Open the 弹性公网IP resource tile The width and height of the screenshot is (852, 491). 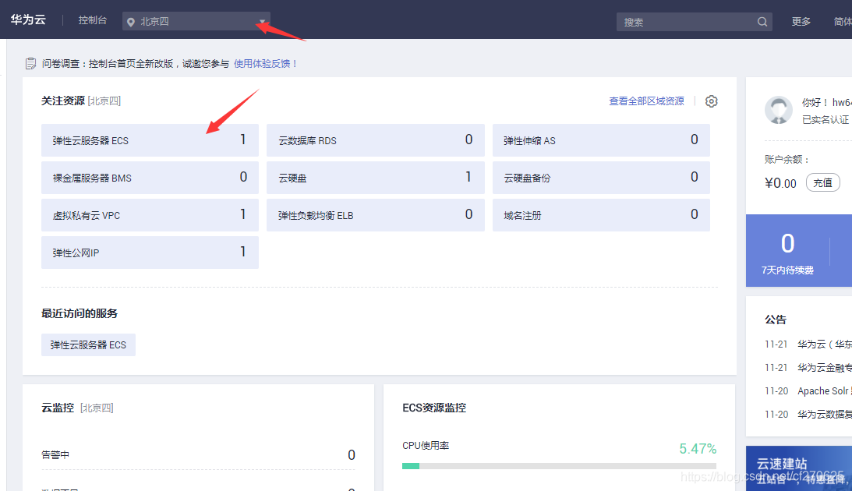coord(150,253)
